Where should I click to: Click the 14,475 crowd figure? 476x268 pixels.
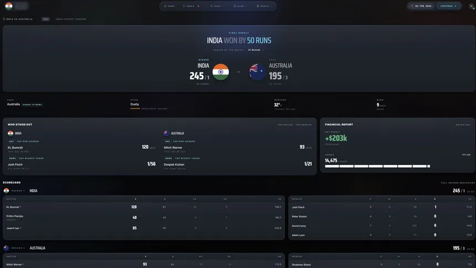pyautogui.click(x=331, y=161)
